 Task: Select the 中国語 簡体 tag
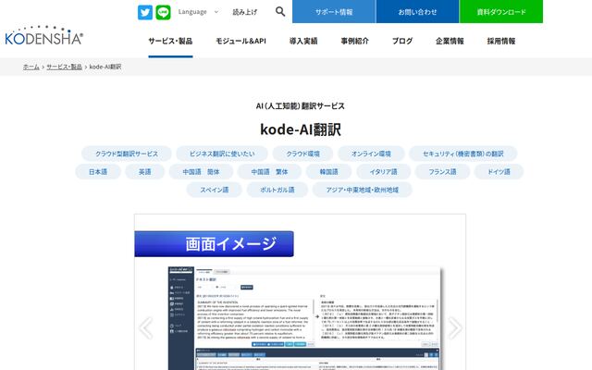tap(201, 172)
